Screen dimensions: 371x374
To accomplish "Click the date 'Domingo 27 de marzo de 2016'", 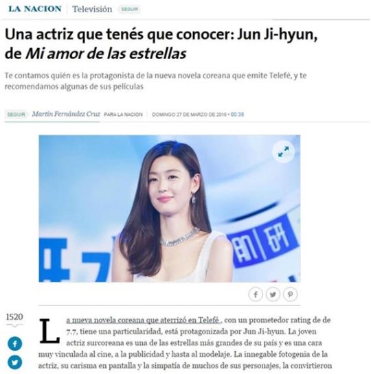I will point(189,114).
